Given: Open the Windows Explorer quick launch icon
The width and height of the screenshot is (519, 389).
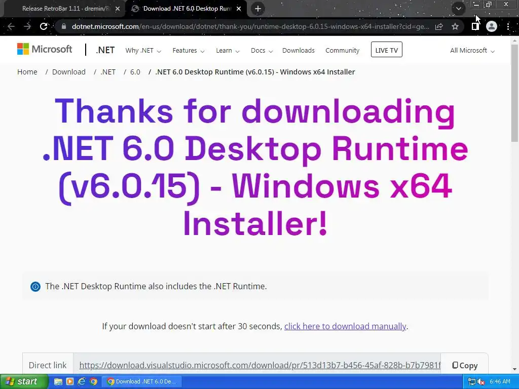Looking at the screenshot, I should point(58,382).
